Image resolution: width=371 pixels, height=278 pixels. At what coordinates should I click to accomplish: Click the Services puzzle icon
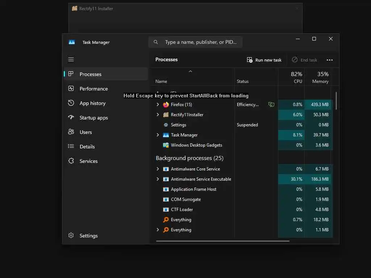pos(71,161)
